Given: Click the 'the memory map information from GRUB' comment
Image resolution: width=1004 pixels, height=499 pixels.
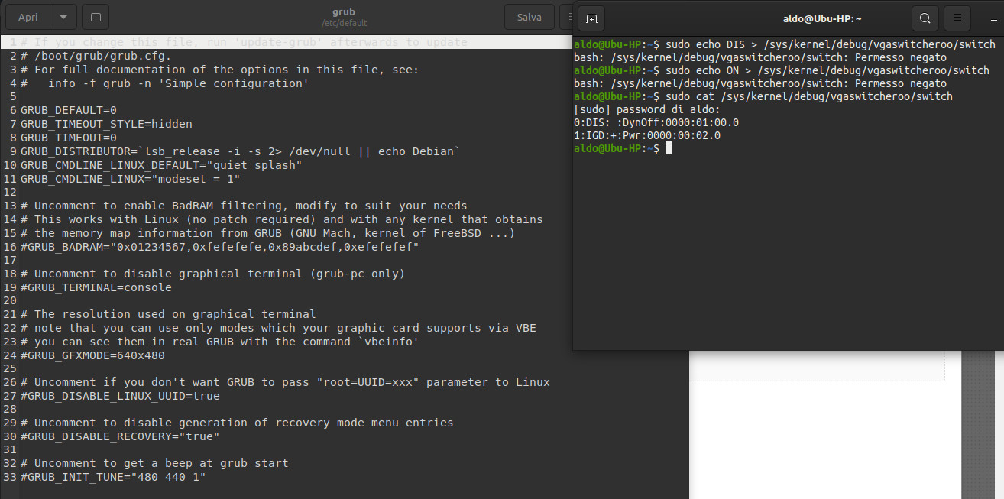Looking at the screenshot, I should (267, 233).
